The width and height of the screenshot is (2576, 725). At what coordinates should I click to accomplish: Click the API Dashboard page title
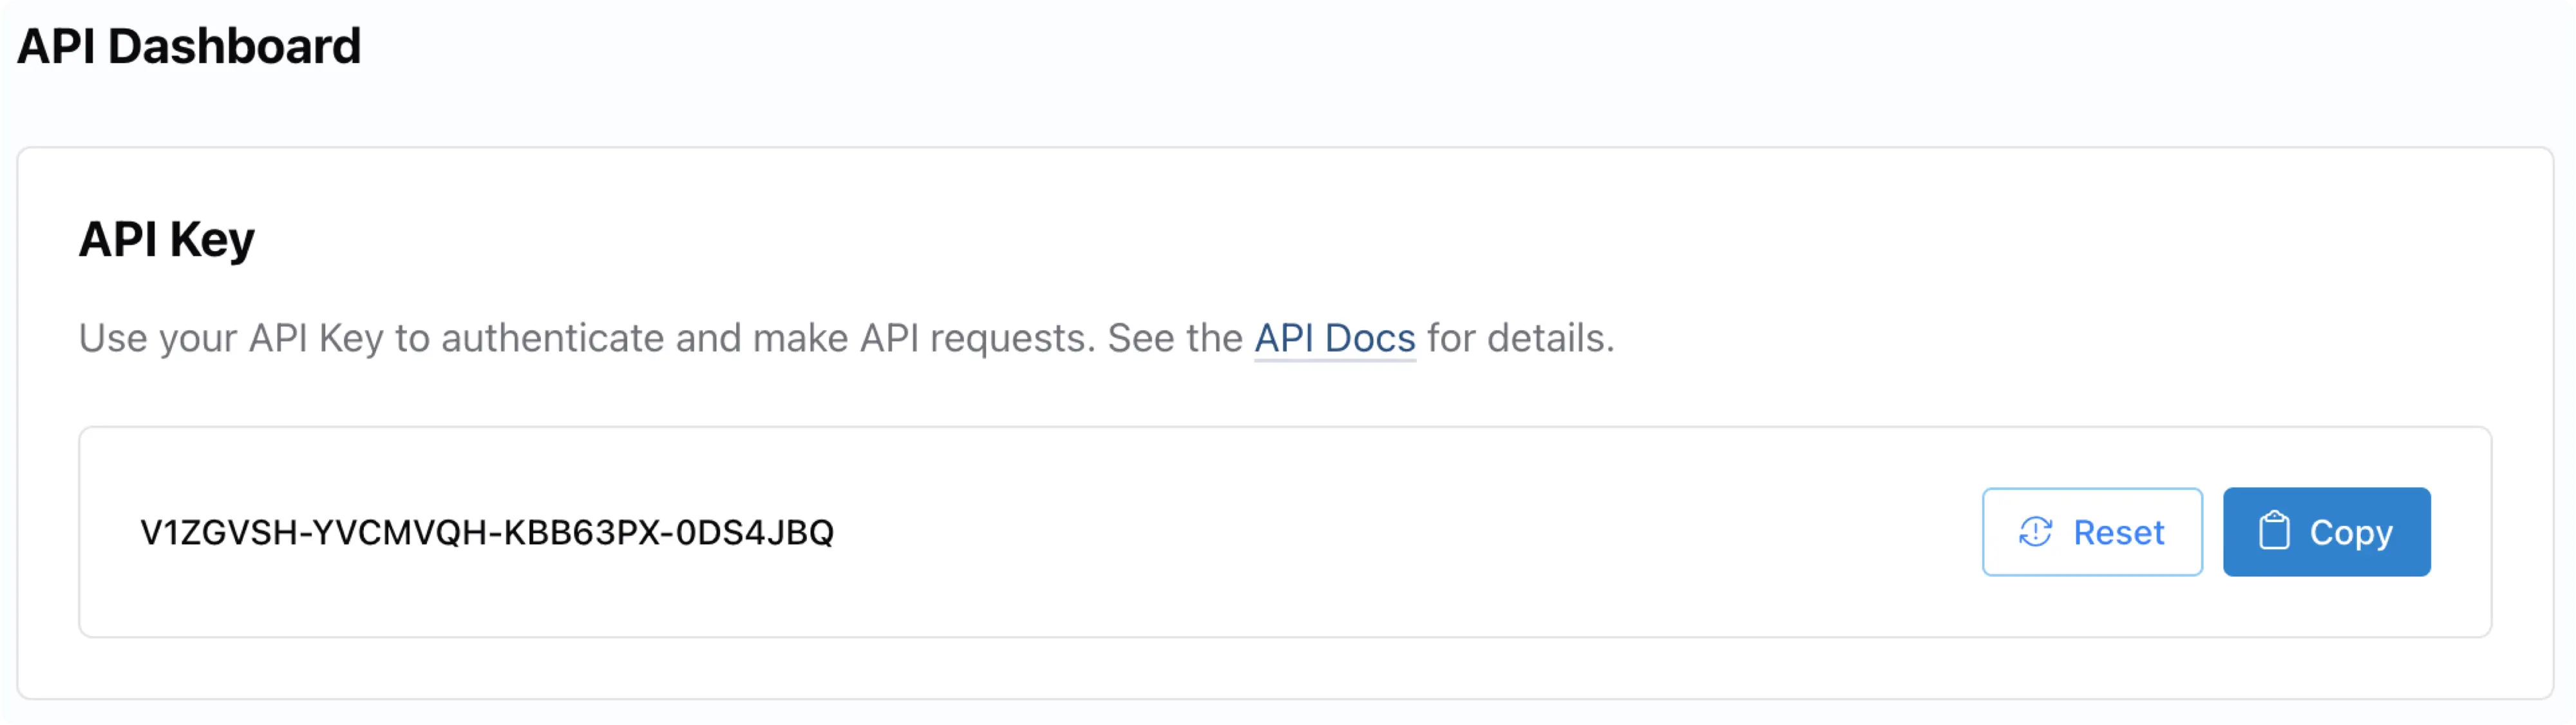pos(189,46)
